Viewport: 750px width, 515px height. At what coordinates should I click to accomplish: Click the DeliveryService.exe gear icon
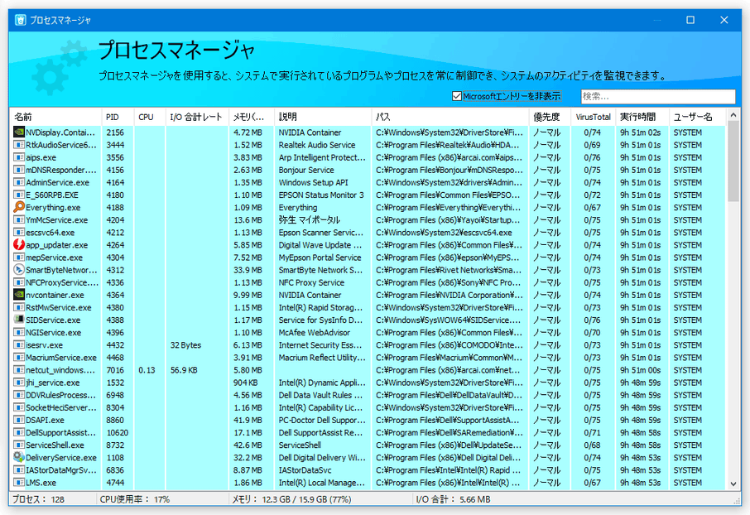[x=19, y=457]
